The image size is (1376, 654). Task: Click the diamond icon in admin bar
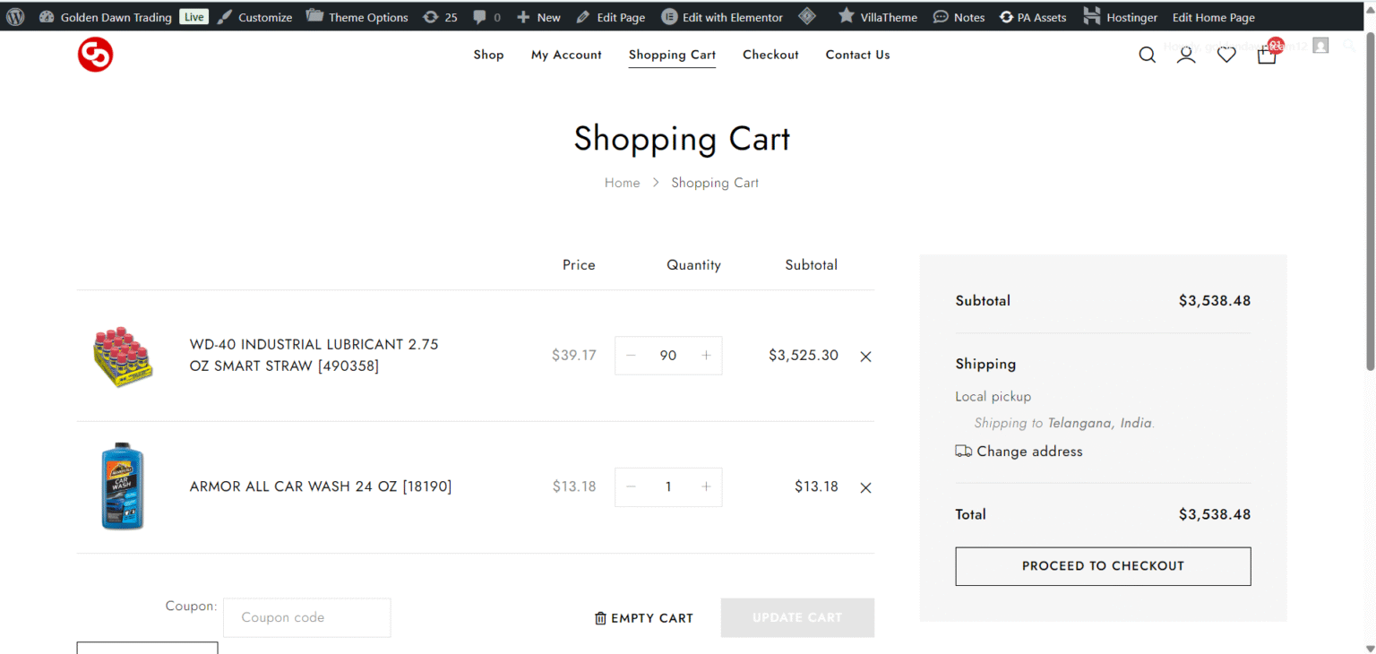pos(807,17)
